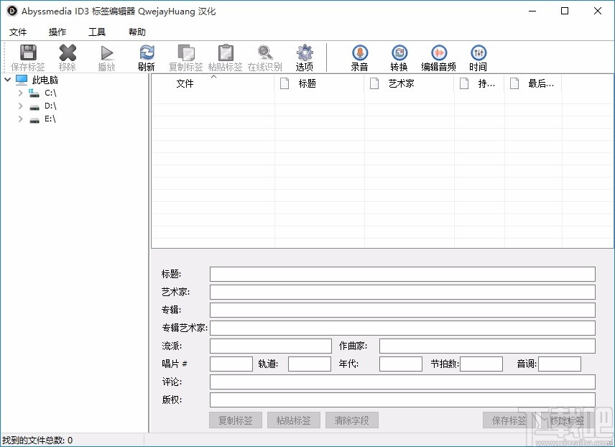Select the 移除 toolbar icon
Image resolution: width=615 pixels, height=447 pixels.
(68, 52)
